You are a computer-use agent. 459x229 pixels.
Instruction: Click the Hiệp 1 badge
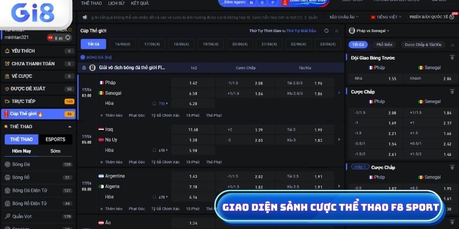360,167
